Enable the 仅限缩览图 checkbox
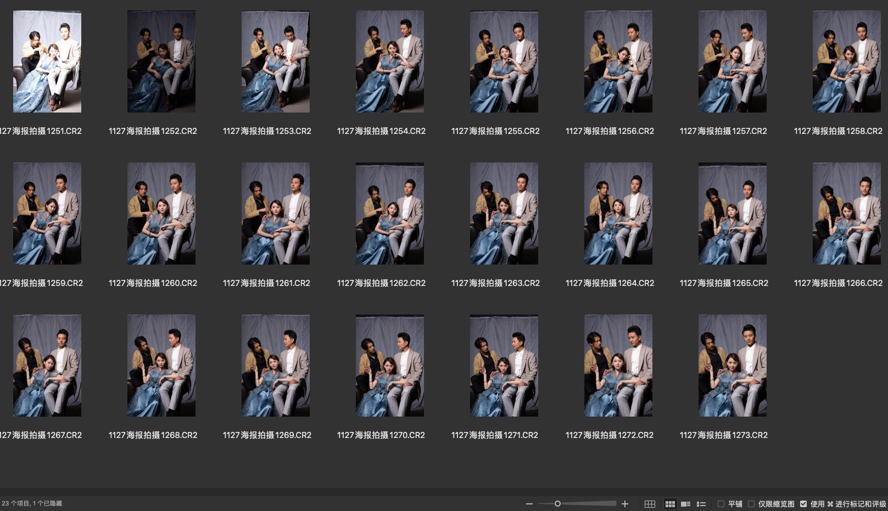The height and width of the screenshot is (511, 888). [x=751, y=504]
